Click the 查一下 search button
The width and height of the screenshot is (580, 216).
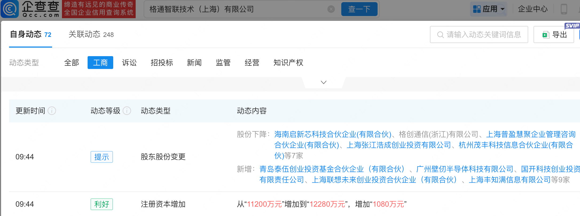pos(359,9)
